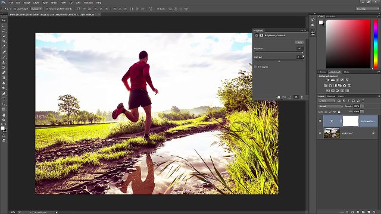The height and width of the screenshot is (214, 381).
Task: Click the Quick Mask mode icon
Action: (x=4, y=135)
